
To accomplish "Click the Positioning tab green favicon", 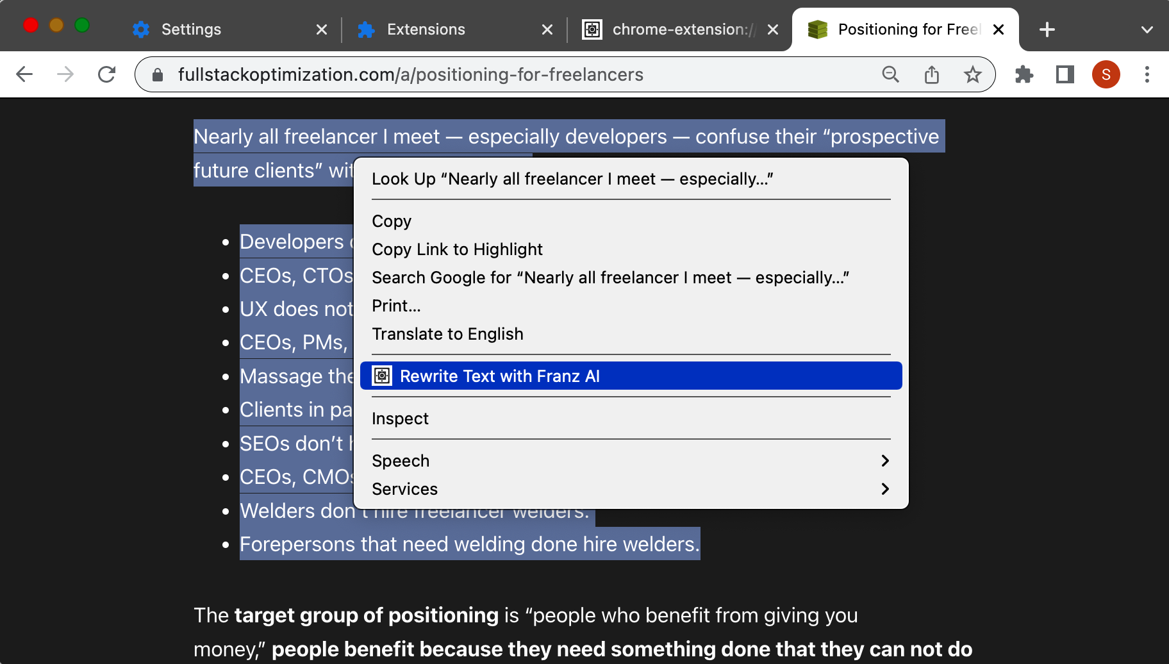I will point(818,29).
